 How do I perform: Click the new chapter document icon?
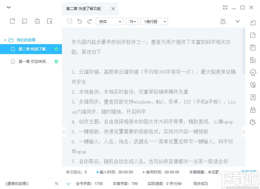[x=25, y=21]
